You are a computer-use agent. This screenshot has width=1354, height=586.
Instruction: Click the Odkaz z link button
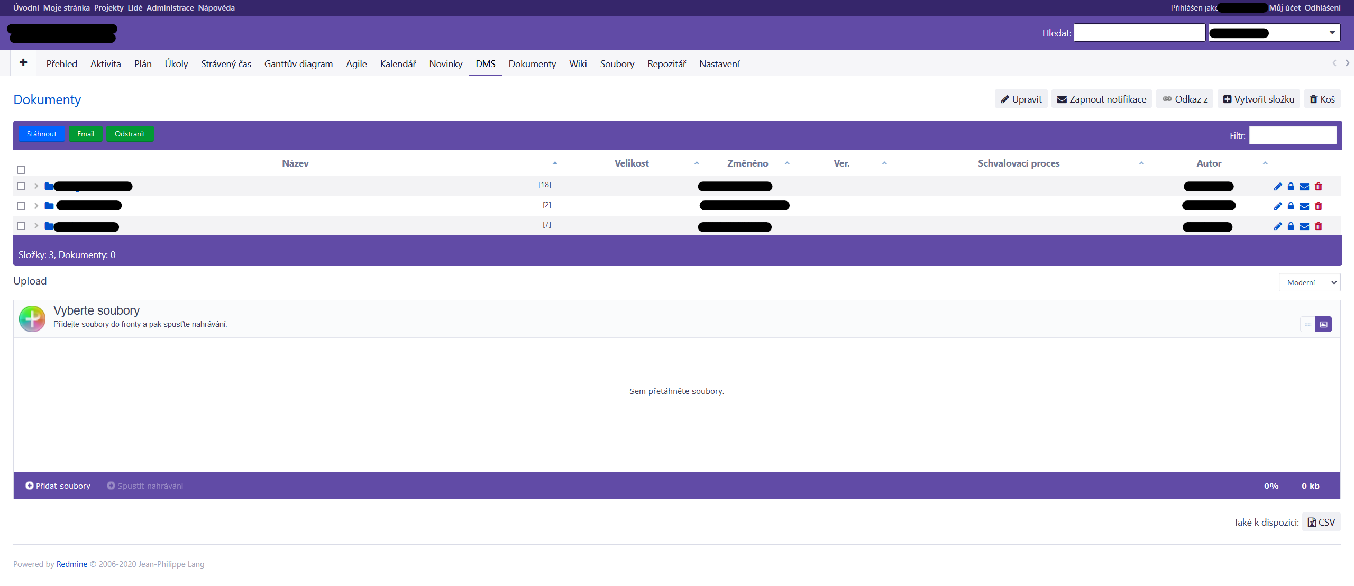coord(1185,99)
